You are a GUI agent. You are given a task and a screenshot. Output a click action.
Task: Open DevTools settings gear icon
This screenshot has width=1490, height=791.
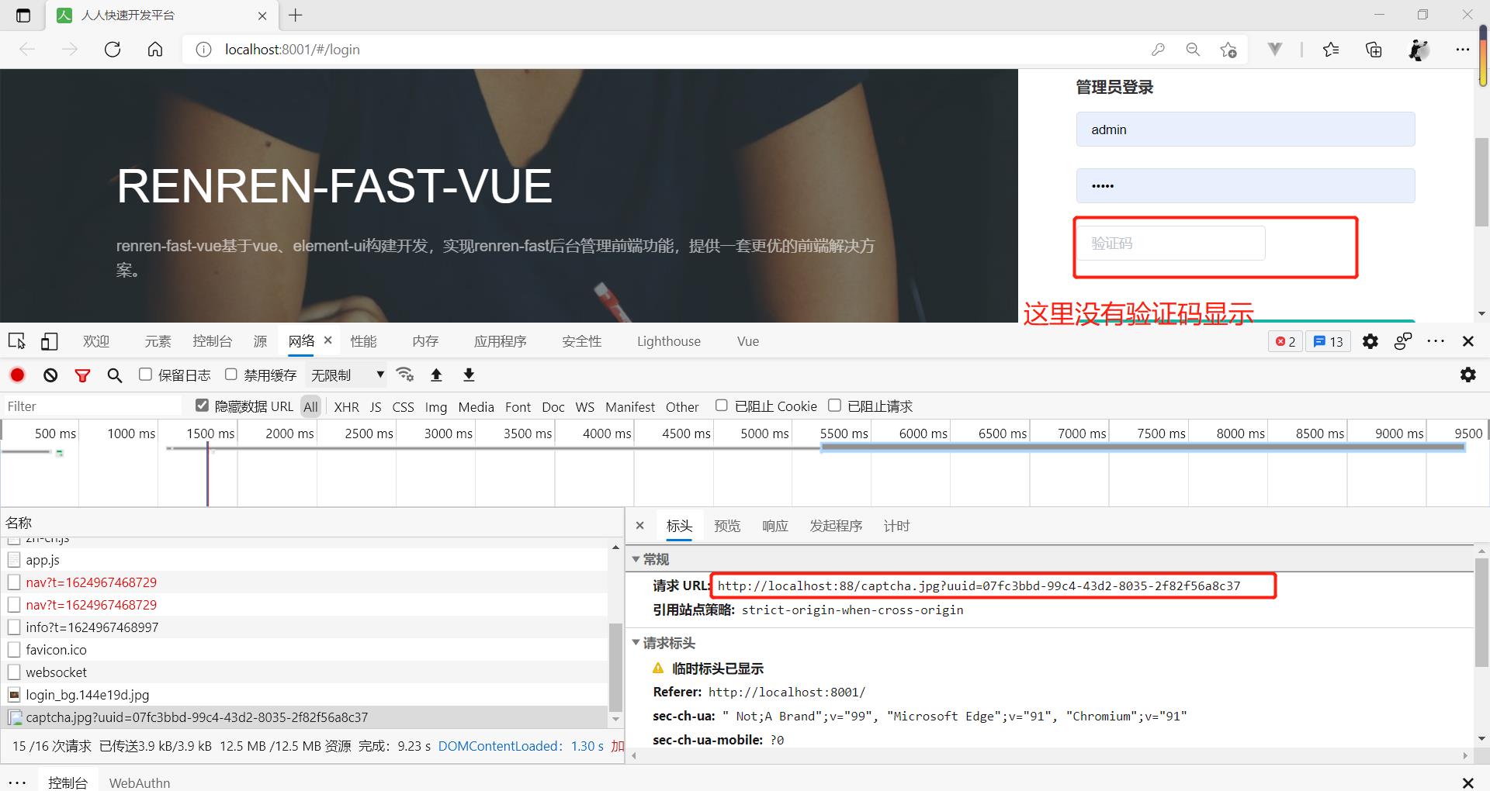coord(1370,341)
